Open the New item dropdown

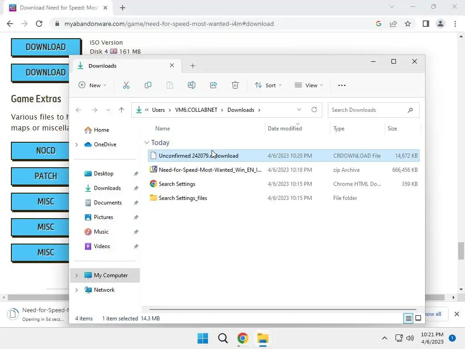(93, 85)
